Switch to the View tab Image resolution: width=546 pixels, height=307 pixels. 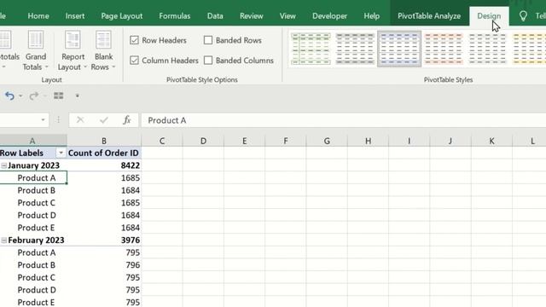point(288,16)
